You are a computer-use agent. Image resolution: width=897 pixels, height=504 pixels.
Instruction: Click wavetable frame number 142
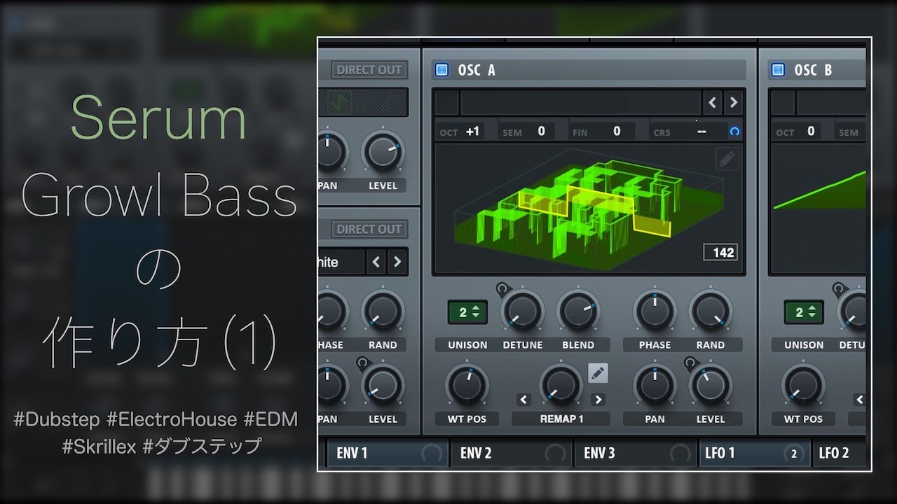tap(723, 253)
